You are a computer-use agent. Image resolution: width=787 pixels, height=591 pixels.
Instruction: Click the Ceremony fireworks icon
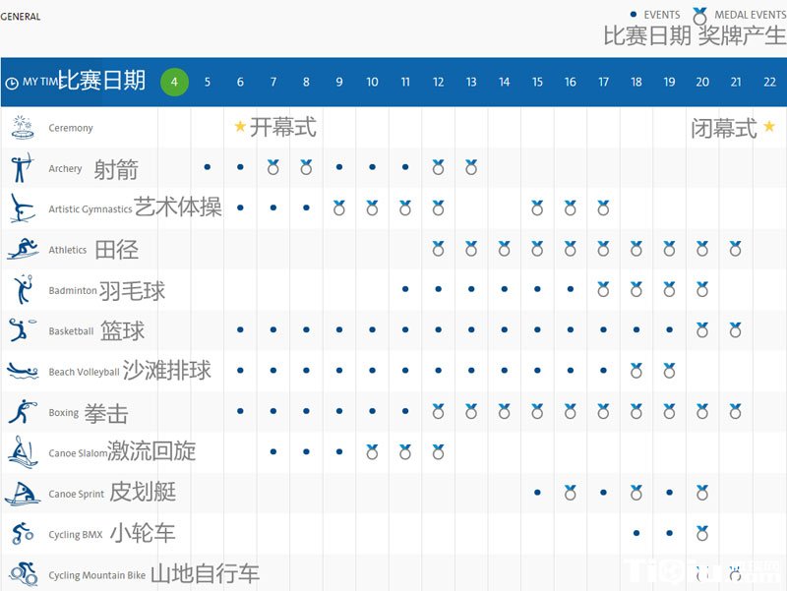click(22, 127)
